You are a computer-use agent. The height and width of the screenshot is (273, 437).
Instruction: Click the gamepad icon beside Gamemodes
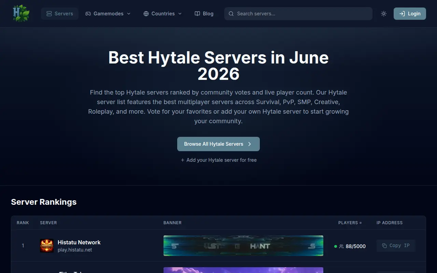(x=88, y=14)
